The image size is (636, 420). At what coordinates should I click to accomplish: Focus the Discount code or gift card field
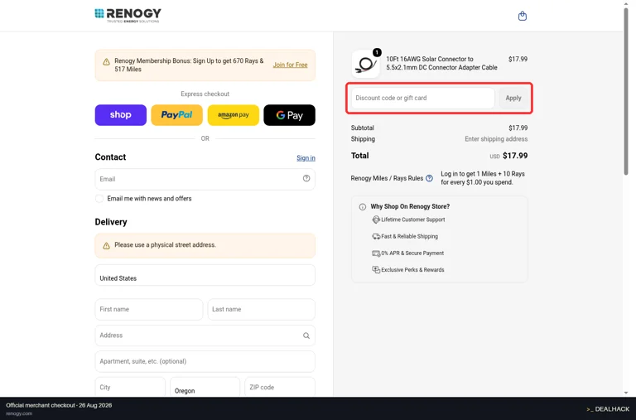coord(422,98)
